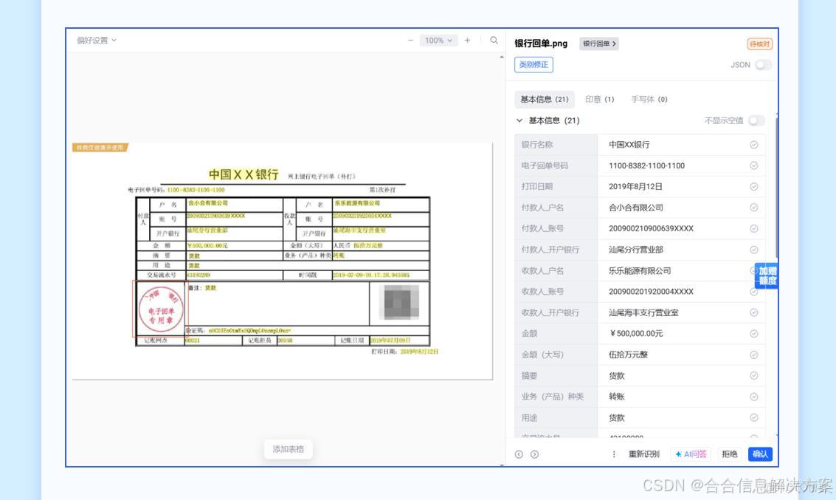Open the more options three-dot menu
This screenshot has height=500, width=836.
[x=615, y=454]
